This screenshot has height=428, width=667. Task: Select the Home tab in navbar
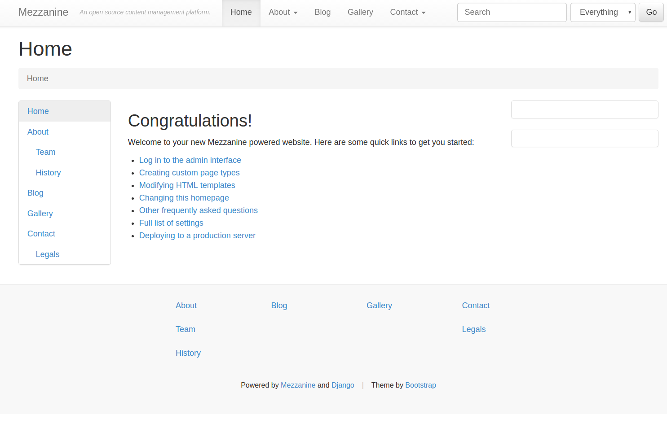point(241,13)
